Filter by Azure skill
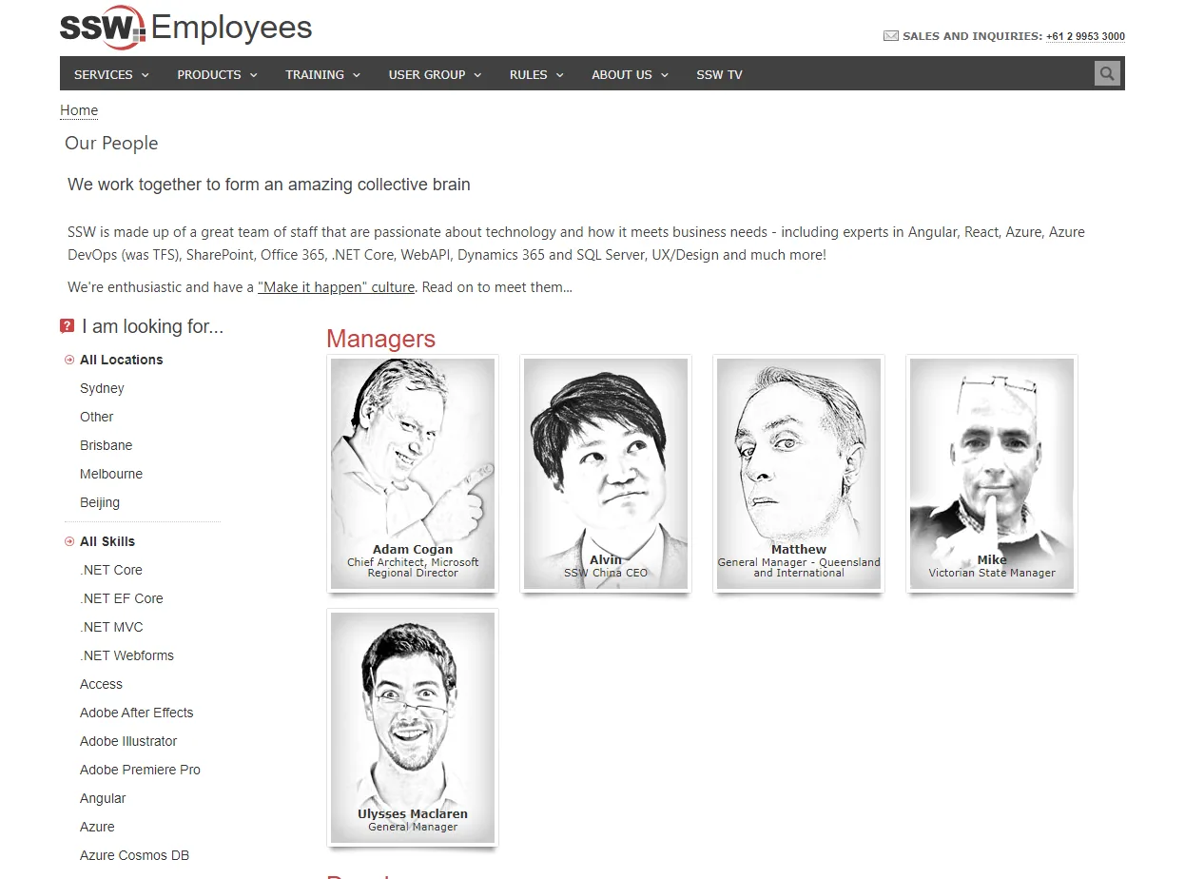1185x879 pixels. 97,827
